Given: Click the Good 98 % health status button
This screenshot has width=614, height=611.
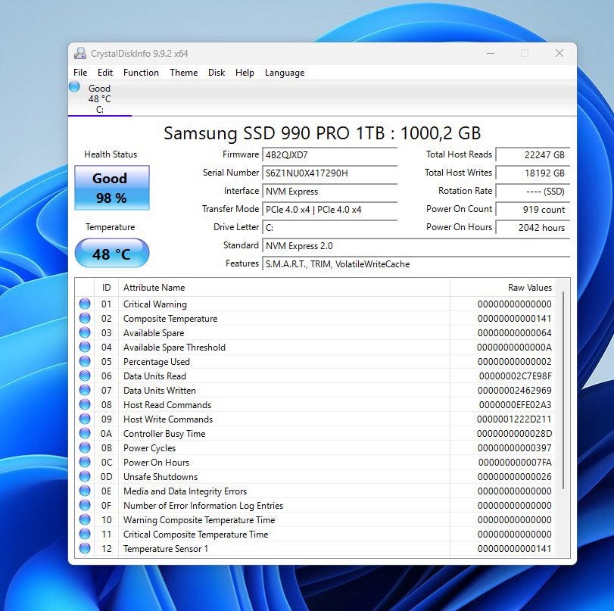Looking at the screenshot, I should tap(112, 188).
